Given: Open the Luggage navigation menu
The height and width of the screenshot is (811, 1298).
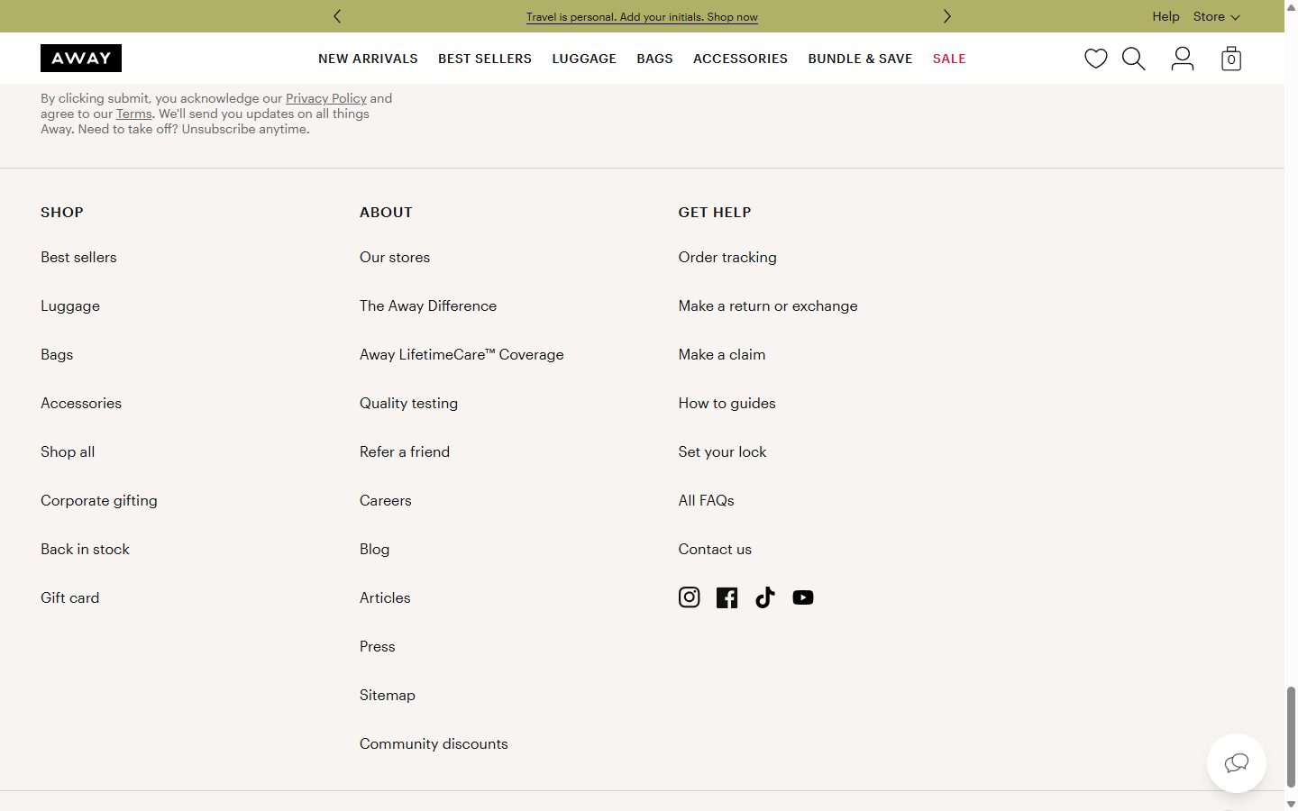Looking at the screenshot, I should tap(584, 59).
